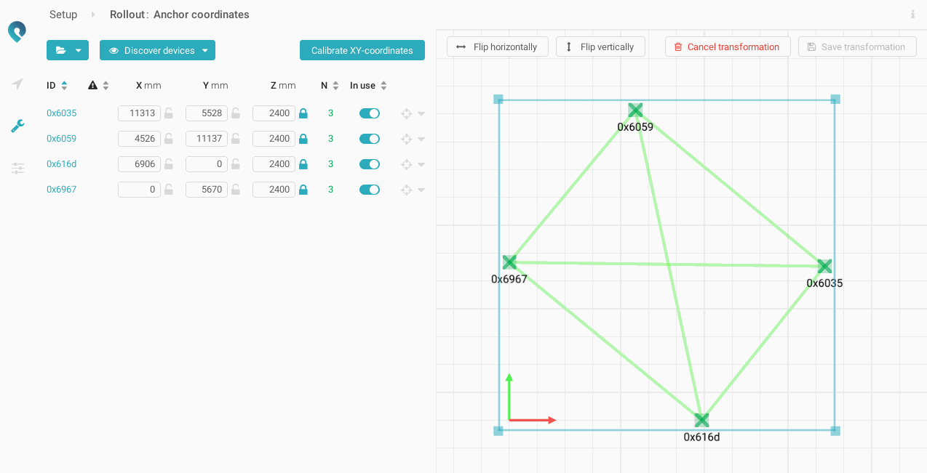Click the top-left corner resize handle
927x473 pixels.
(498, 99)
